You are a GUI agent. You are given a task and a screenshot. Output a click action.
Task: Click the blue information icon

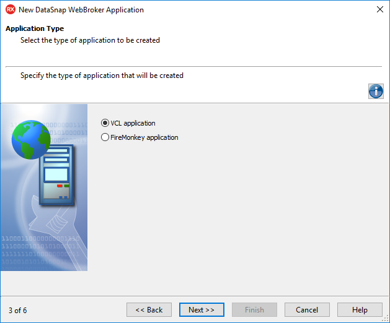(376, 92)
